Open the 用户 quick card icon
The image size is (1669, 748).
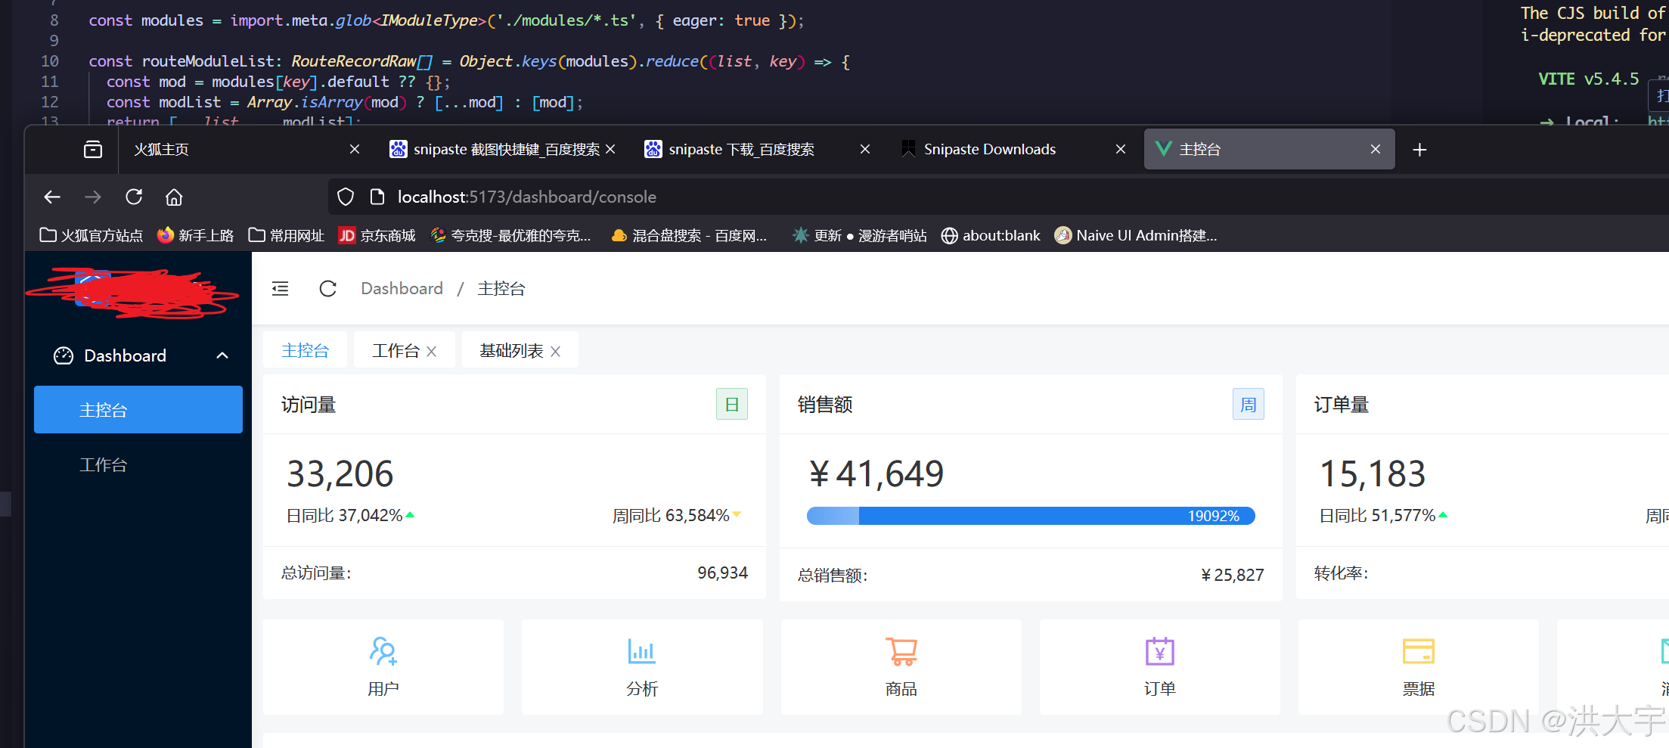tap(383, 651)
